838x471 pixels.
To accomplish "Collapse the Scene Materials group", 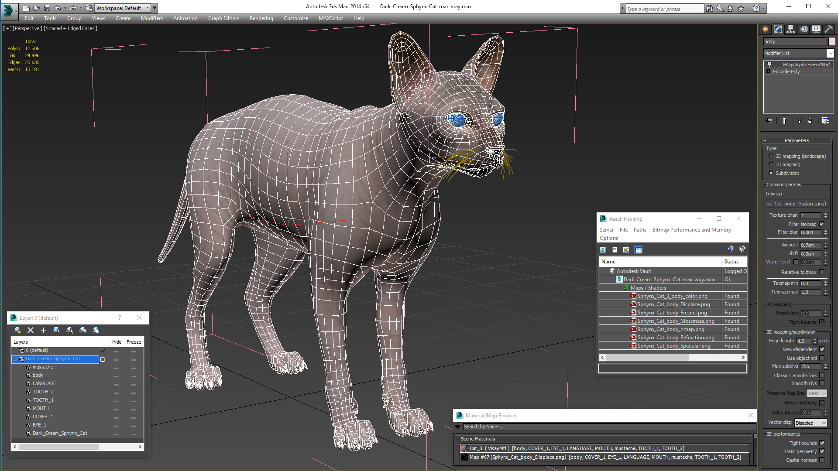I will (x=457, y=439).
